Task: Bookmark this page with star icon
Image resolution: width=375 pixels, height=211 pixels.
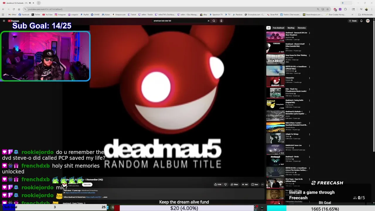Action: (327, 9)
